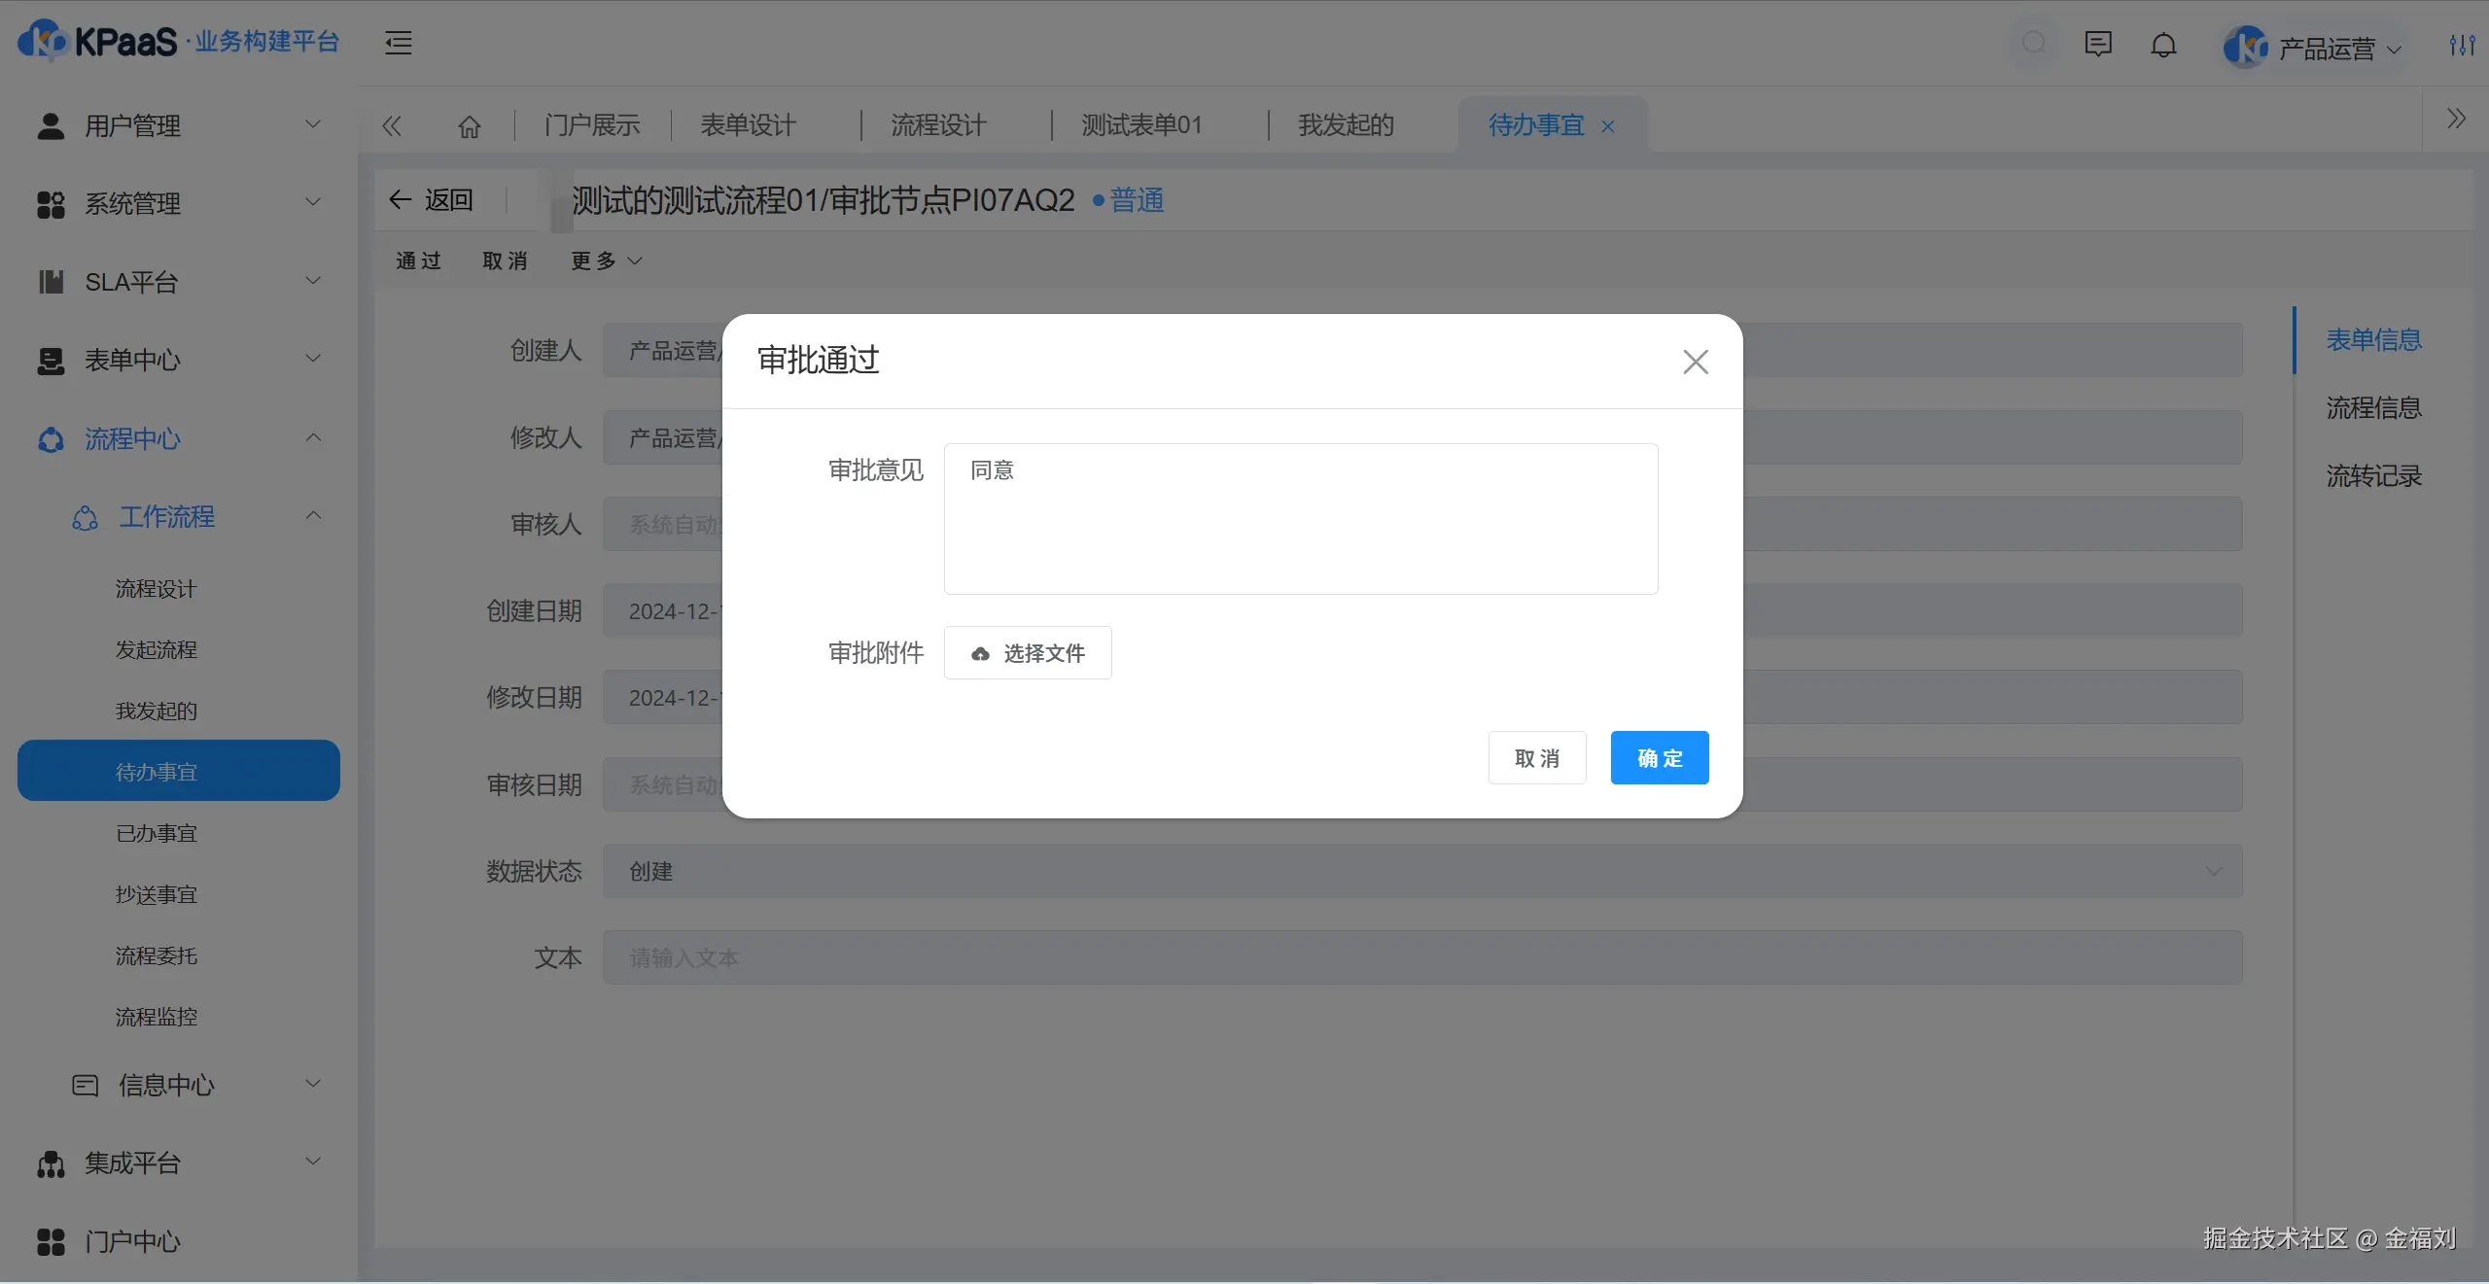The height and width of the screenshot is (1284, 2489).
Task: Focus the 审批意见 text area
Action: pyautogui.click(x=1300, y=519)
